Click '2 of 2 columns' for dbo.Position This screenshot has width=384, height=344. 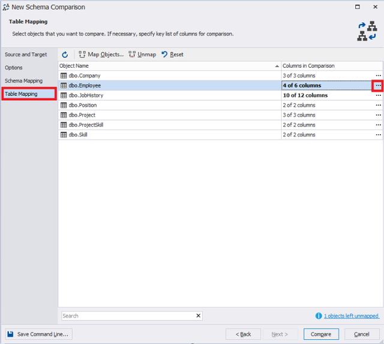click(x=299, y=105)
